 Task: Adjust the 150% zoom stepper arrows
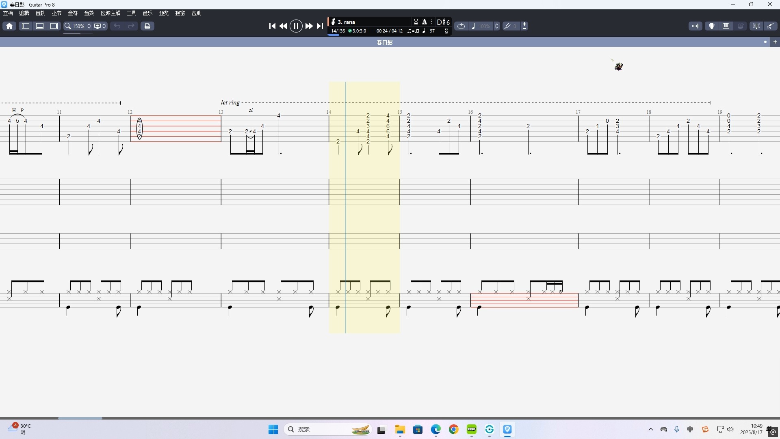point(89,26)
